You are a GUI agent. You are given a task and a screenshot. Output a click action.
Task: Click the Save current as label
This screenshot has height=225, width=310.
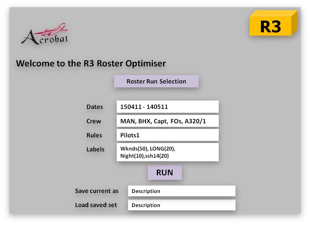(x=97, y=191)
